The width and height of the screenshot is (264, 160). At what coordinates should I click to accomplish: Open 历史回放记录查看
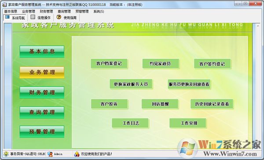pos(212,104)
